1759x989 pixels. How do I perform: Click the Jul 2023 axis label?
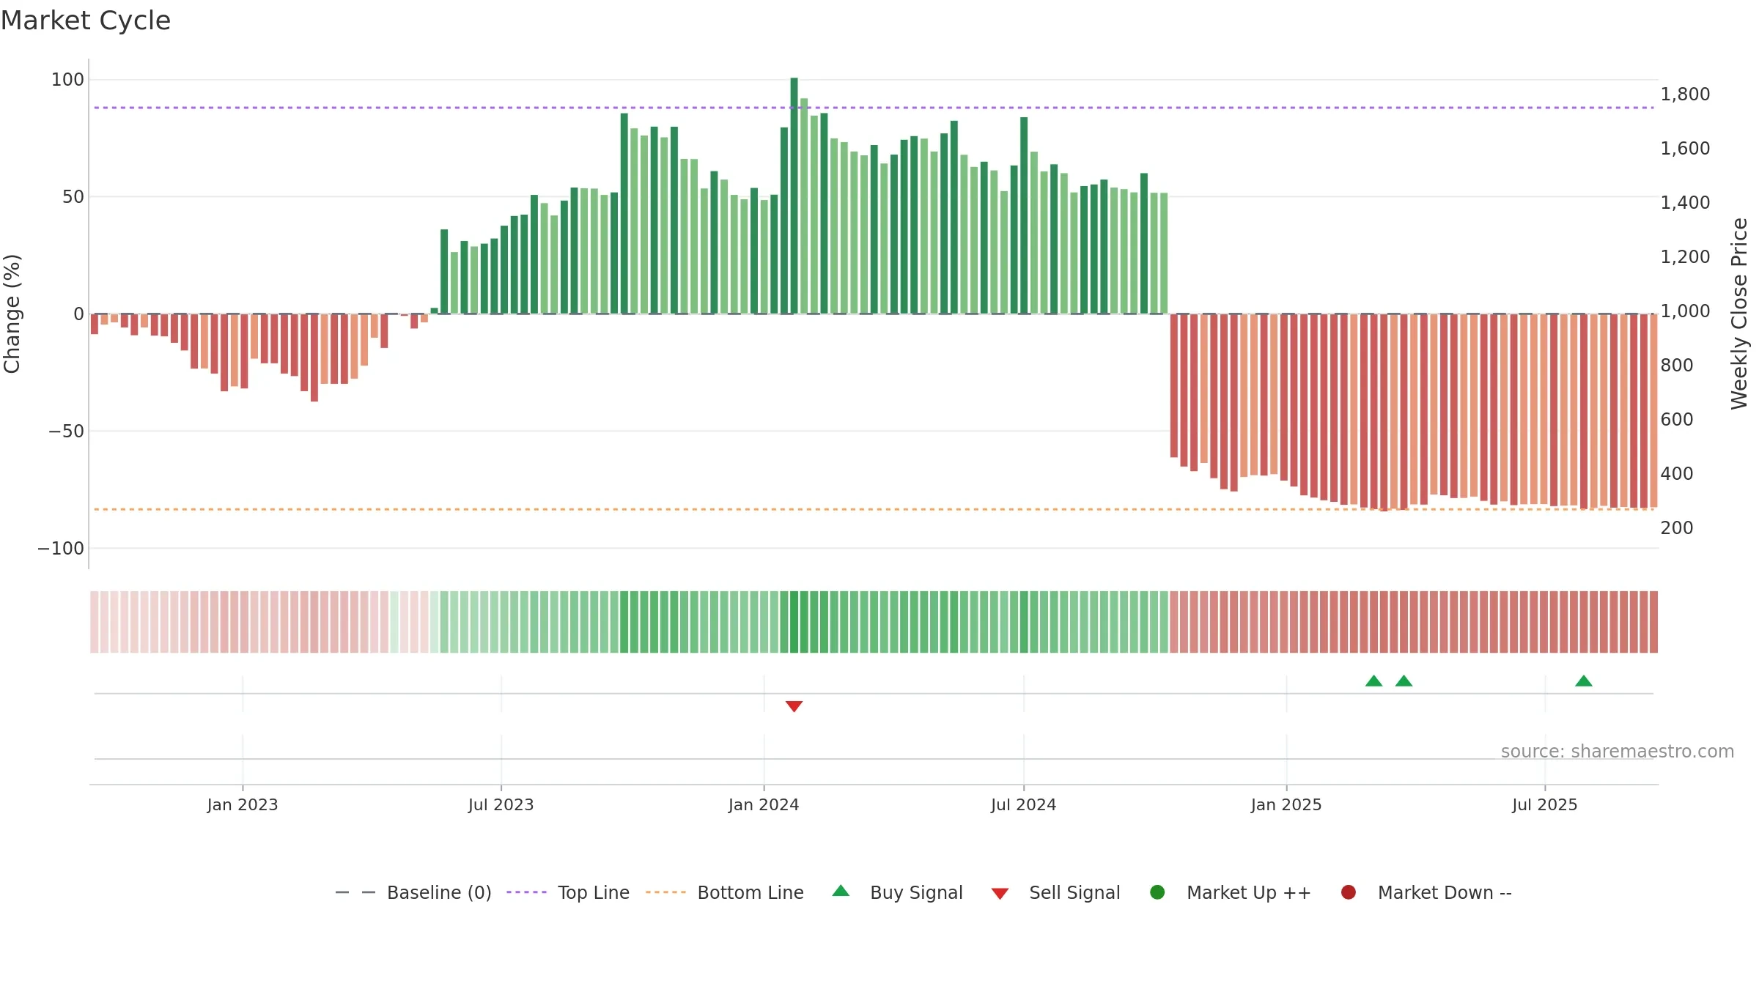point(501,805)
